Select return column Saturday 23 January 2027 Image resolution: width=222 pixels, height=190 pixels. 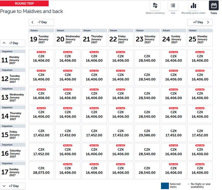pos(147,37)
